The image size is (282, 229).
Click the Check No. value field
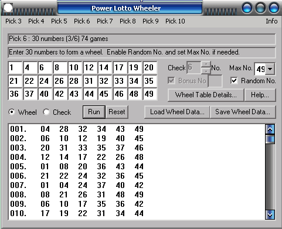coord(194,67)
